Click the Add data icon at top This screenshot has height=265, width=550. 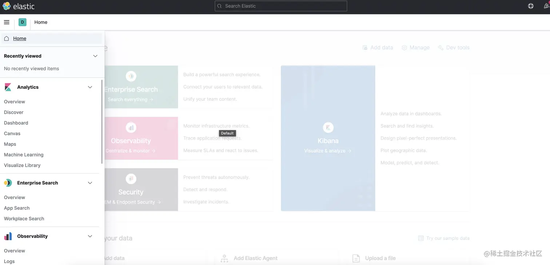(x=365, y=48)
